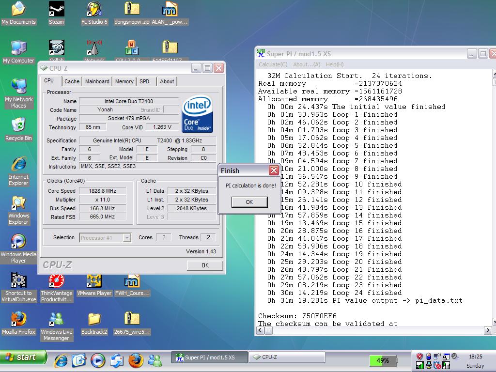Open Backtrack2 folder
This screenshot has width=496, height=372.
tap(94, 323)
